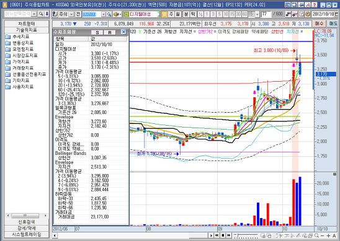
Task: Open the menu search dropdown arrow
Action: click(x=34, y=14)
